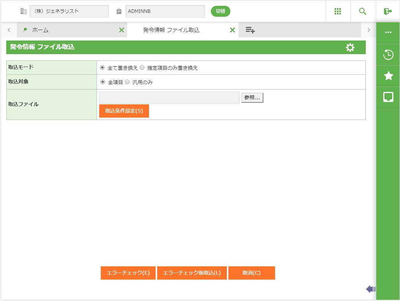Collapse sidebar with the blue arrow
Screen dimensions: 400x301
[370, 289]
